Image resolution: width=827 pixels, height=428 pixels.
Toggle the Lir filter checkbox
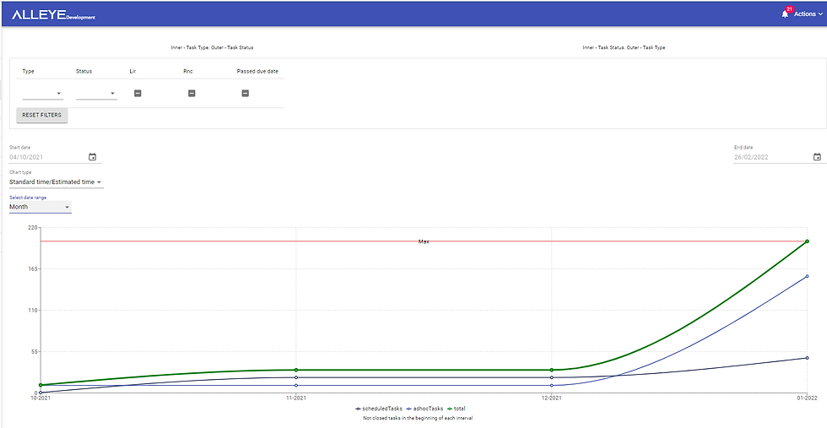pyautogui.click(x=138, y=94)
